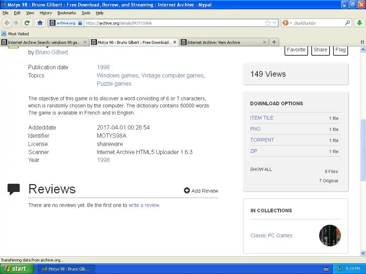Image resolution: width=366 pixels, height=274 pixels.
Task: Show the all-tabs list icon
Action: [362, 42]
